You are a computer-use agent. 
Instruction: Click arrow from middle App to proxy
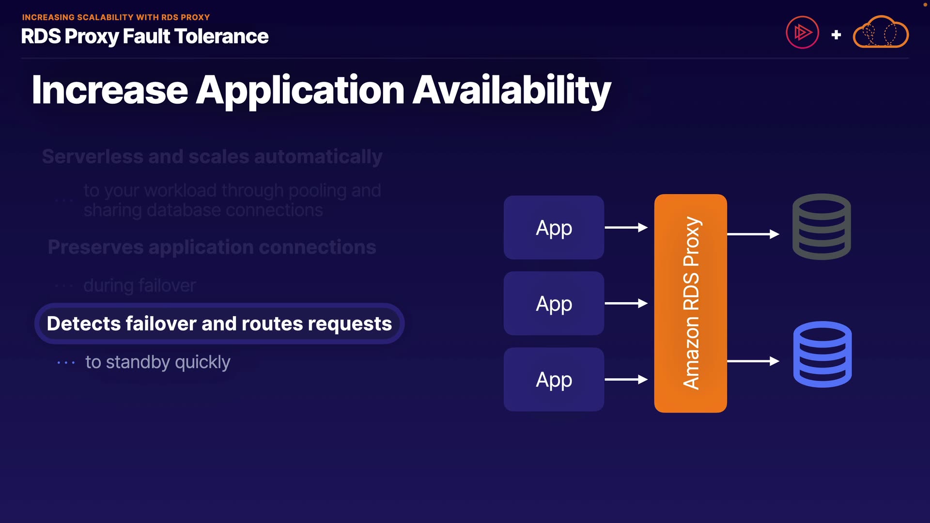[x=626, y=304]
